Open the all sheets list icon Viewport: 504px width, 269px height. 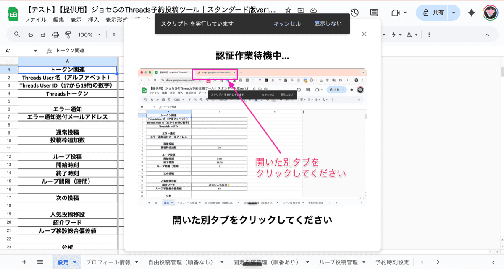40,262
